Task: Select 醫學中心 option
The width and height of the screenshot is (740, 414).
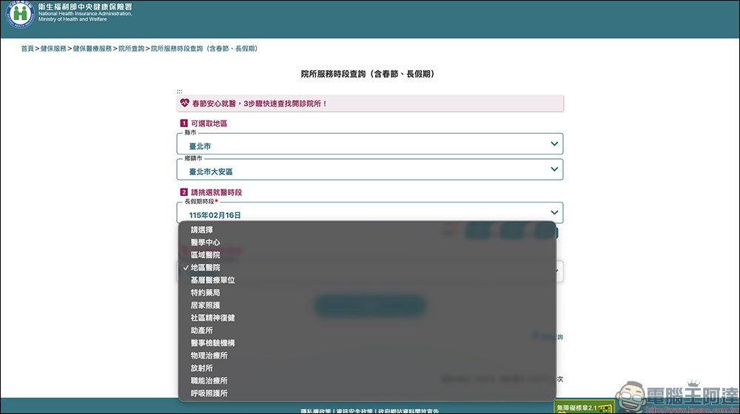Action: 367,242
